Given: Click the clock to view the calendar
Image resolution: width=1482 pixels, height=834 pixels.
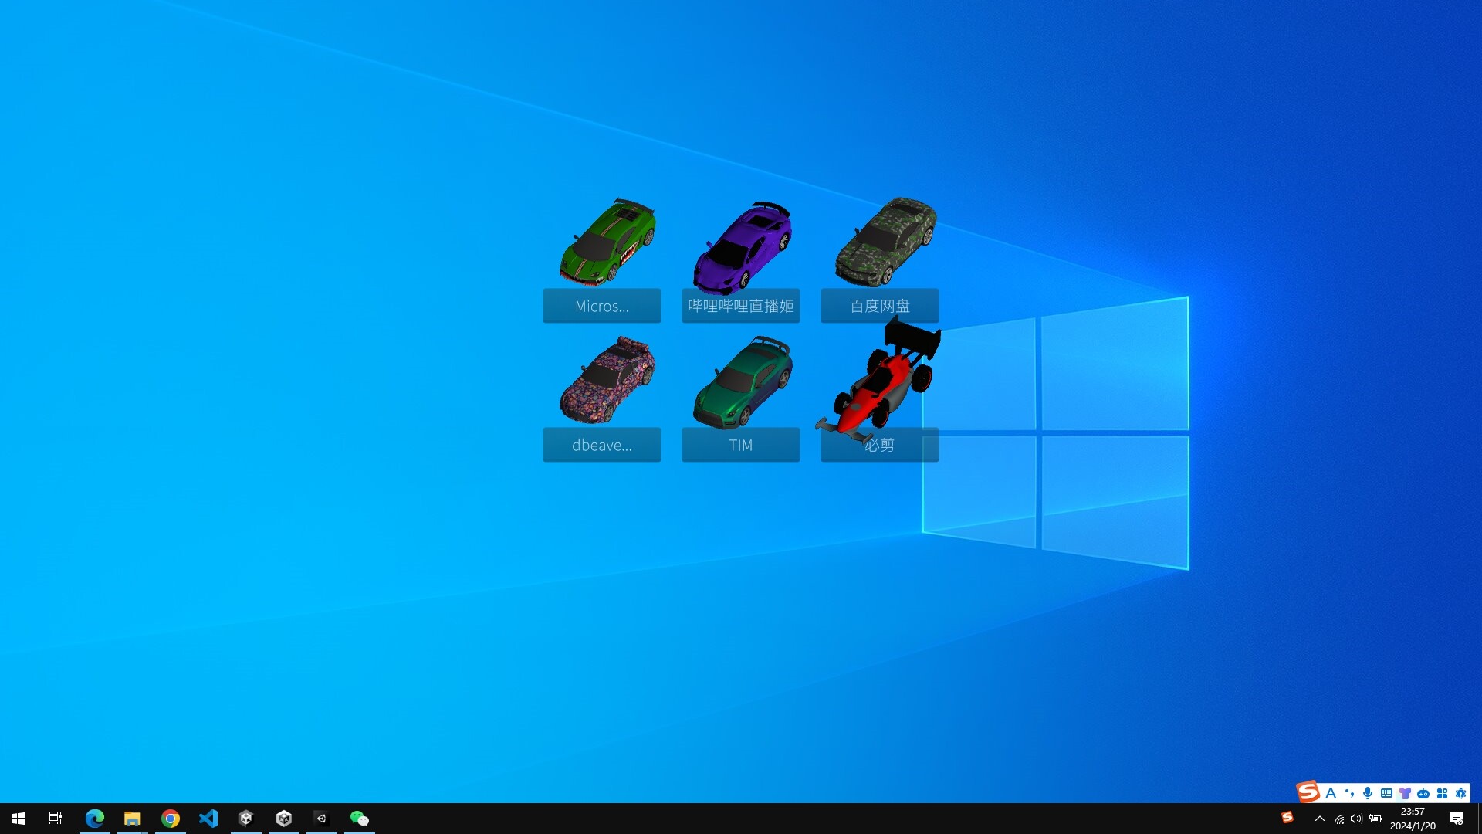Looking at the screenshot, I should pyautogui.click(x=1412, y=819).
